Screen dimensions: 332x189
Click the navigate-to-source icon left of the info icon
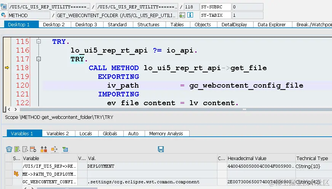click(x=182, y=15)
